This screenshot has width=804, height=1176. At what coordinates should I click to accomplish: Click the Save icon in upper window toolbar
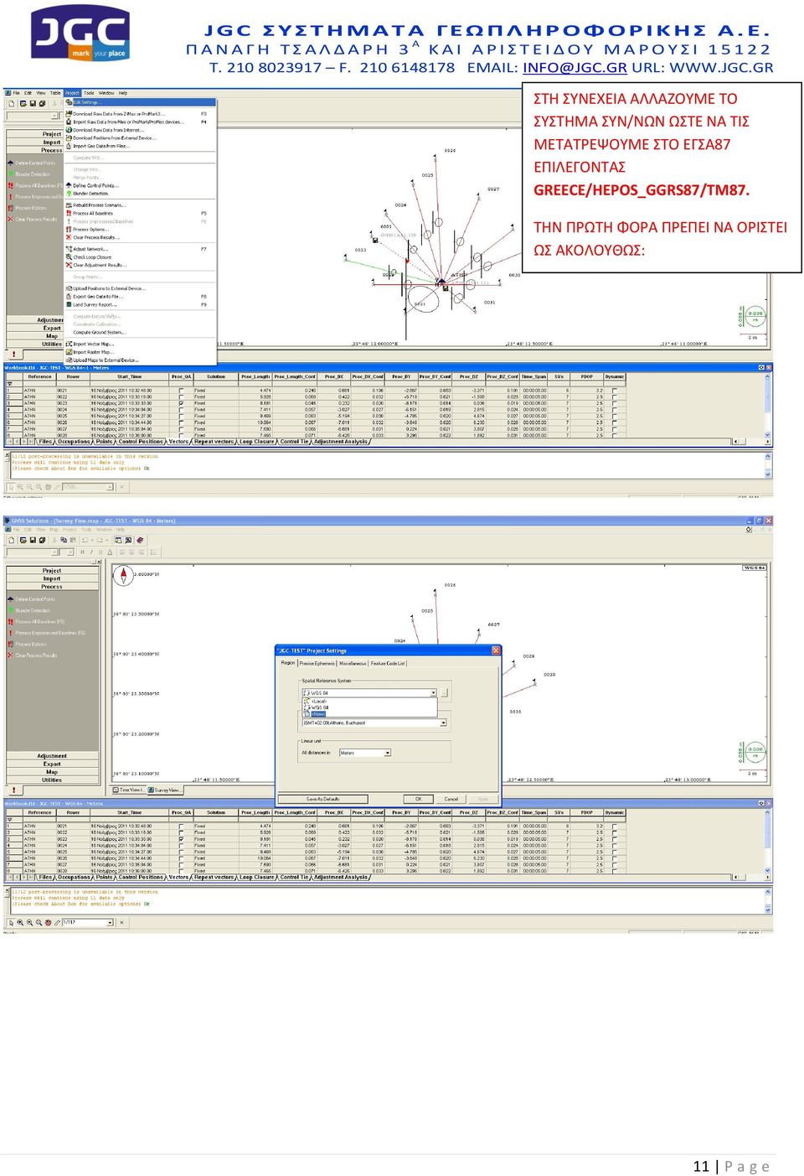[x=32, y=104]
